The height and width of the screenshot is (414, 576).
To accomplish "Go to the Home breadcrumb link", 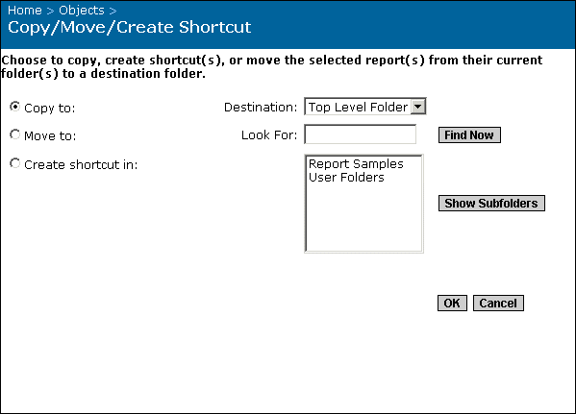I will [25, 11].
